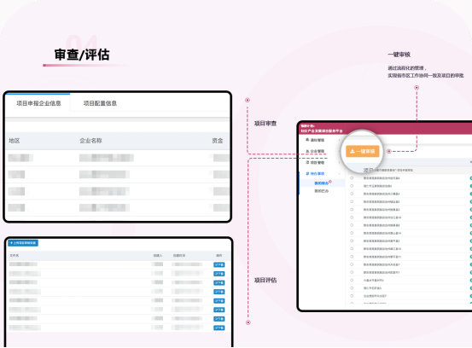
Task: Select 我的待办 submenu item
Action: (321, 183)
